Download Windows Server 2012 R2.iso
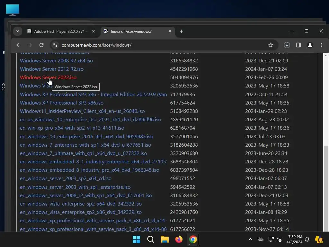 pyautogui.click(x=52, y=69)
